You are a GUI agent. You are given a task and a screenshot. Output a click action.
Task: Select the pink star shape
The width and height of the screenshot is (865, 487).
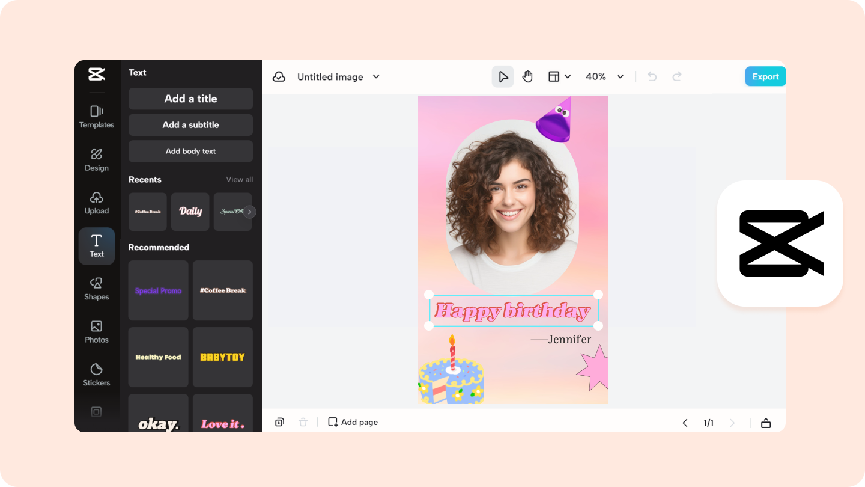[593, 367]
